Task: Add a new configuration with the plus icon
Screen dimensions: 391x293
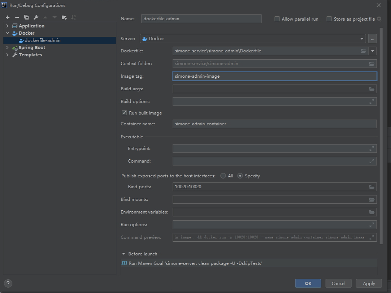Action: [8, 17]
